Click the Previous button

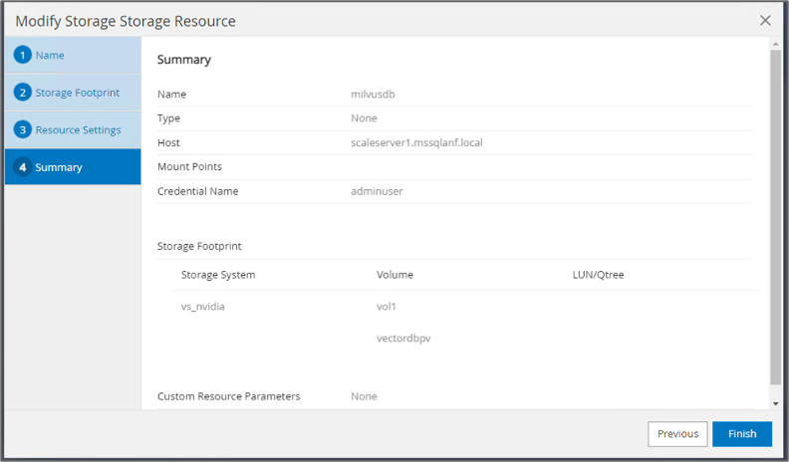click(677, 434)
